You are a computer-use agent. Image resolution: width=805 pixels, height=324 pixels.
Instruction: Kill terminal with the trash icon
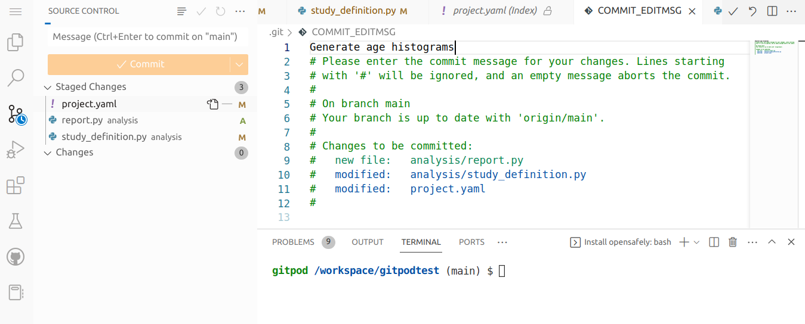tap(733, 242)
